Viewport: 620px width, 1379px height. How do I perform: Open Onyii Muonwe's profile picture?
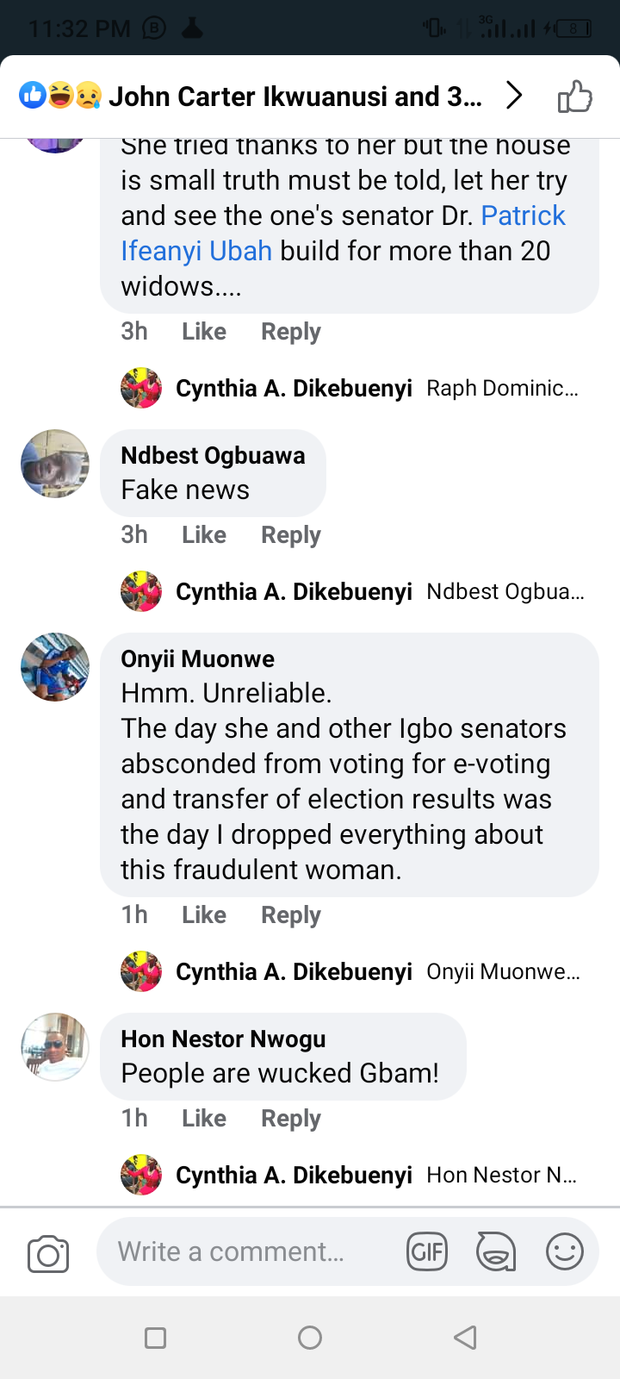click(x=55, y=667)
